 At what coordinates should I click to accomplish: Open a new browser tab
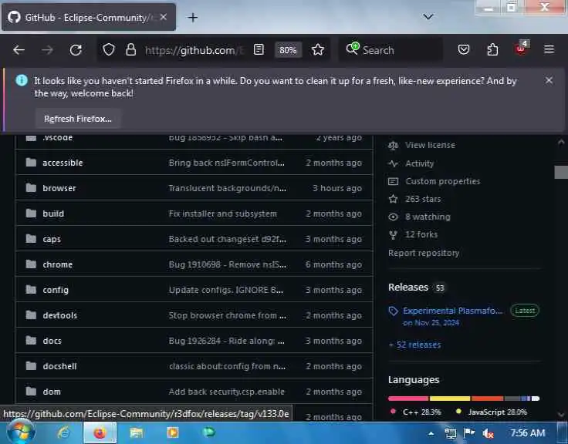coord(193,18)
